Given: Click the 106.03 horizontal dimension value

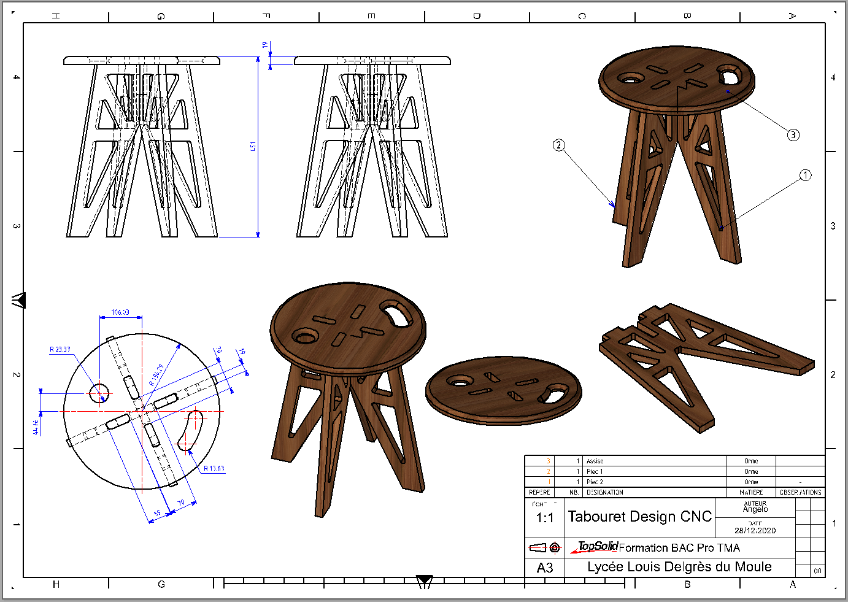Looking at the screenshot, I should 120,312.
